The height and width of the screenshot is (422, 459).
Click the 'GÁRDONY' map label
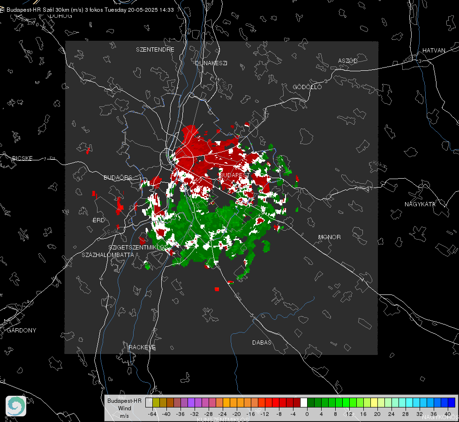pyautogui.click(x=22, y=331)
